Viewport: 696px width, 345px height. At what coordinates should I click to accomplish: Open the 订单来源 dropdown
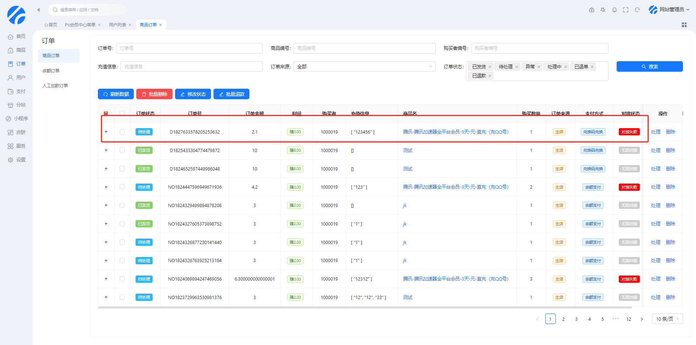364,67
